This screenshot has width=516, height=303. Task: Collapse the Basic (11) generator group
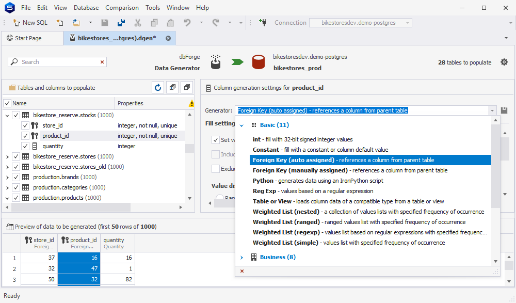click(x=241, y=125)
